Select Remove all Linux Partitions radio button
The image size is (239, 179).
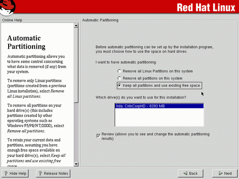pos(119,71)
